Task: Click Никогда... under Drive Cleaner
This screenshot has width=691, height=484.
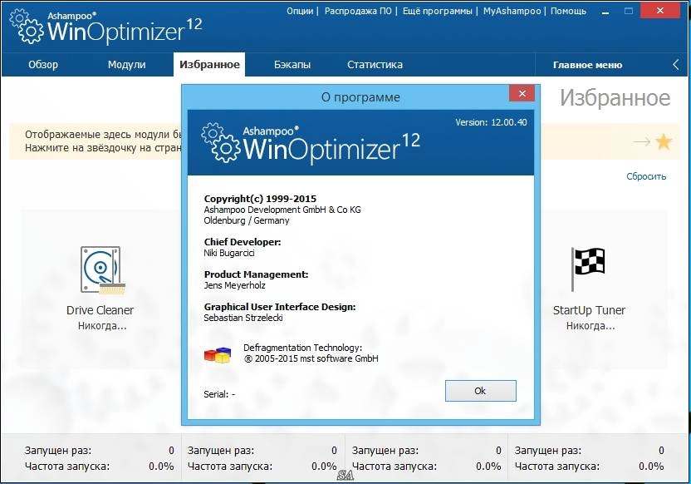Action: pos(102,326)
